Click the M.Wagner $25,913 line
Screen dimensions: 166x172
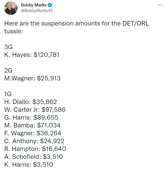(32, 78)
